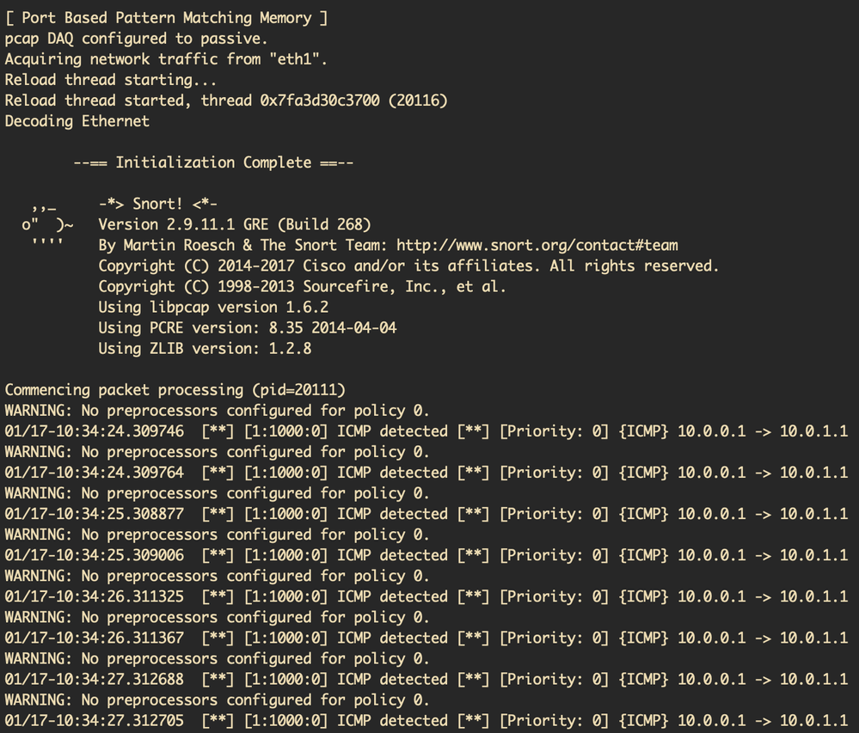The image size is (859, 733).
Task: Click the alert timestamped 01/17-10:34:26.311325
Action: pos(426,596)
